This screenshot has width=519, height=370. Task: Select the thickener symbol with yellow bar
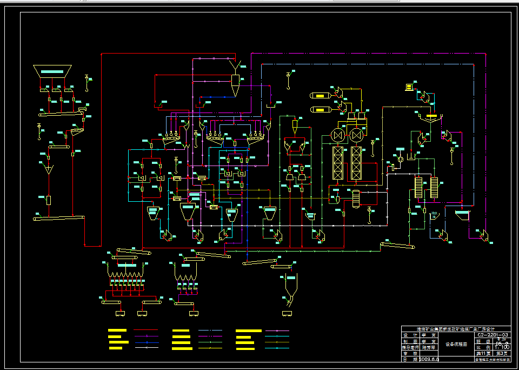click(x=430, y=118)
